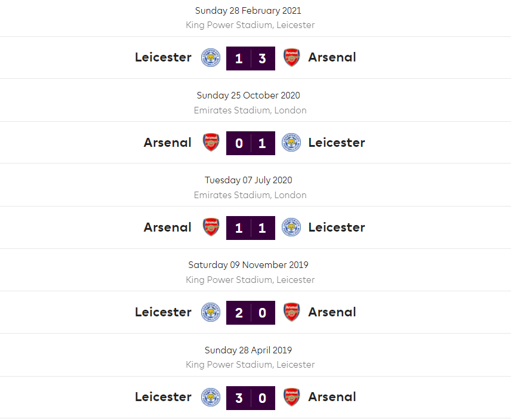The width and height of the screenshot is (511, 419).
Task: Click Arsenal team name in 2-0 result
Action: (332, 312)
